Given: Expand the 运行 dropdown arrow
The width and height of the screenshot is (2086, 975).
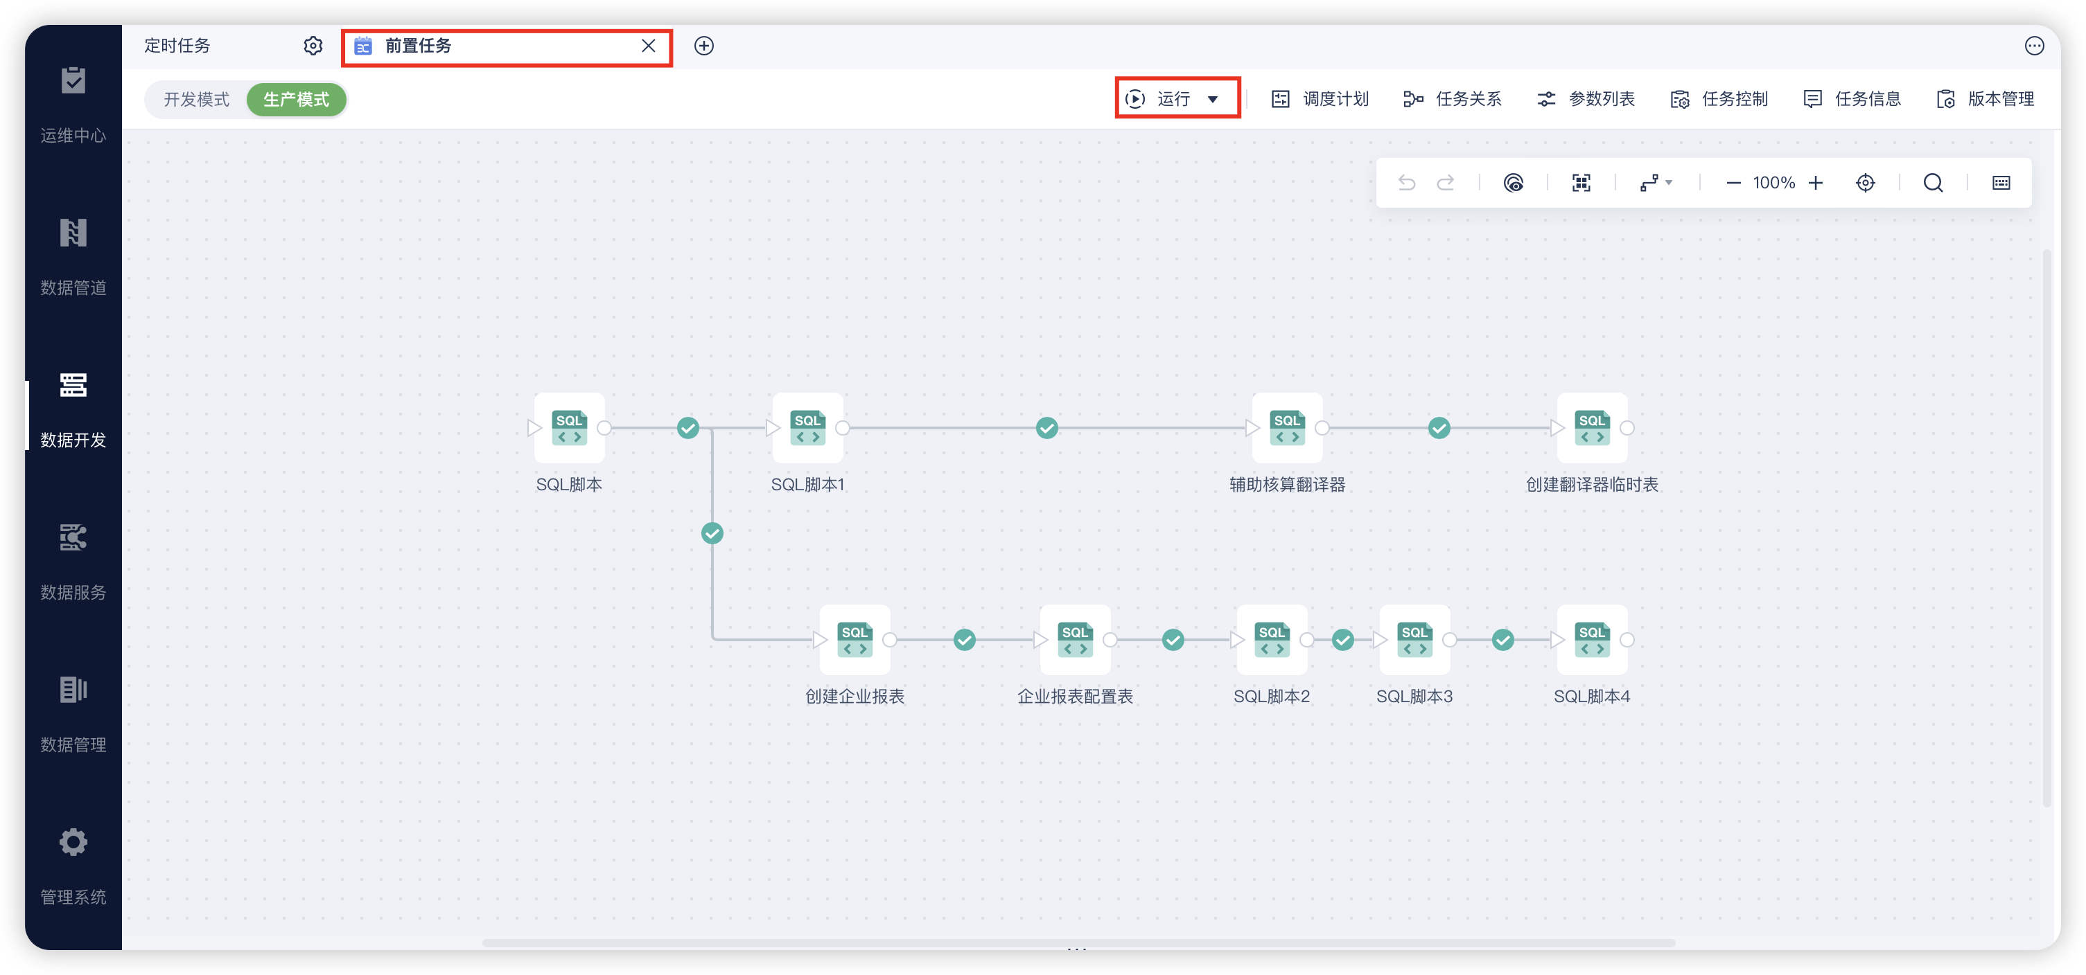Looking at the screenshot, I should (1213, 100).
